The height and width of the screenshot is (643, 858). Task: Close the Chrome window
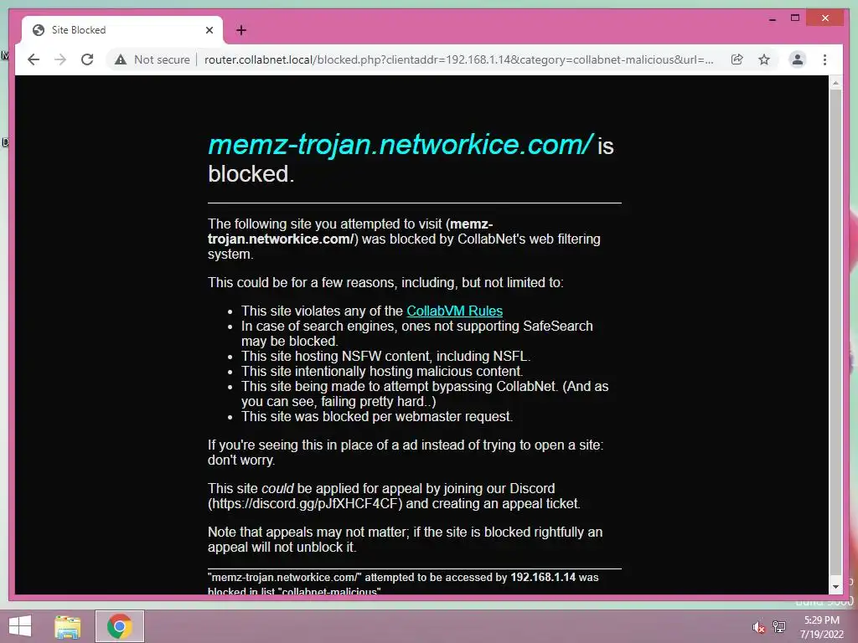(x=825, y=18)
